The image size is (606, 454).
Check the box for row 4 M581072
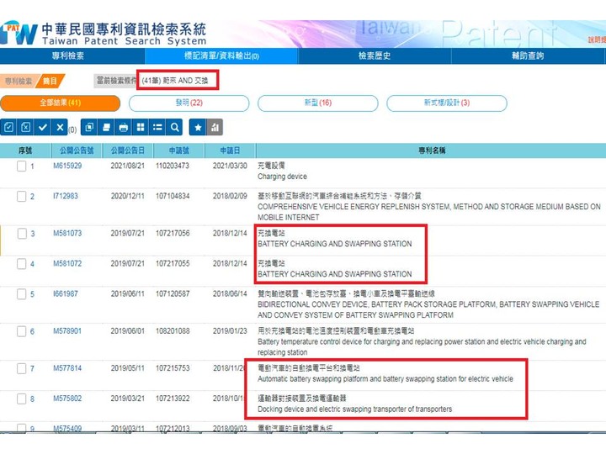click(22, 264)
